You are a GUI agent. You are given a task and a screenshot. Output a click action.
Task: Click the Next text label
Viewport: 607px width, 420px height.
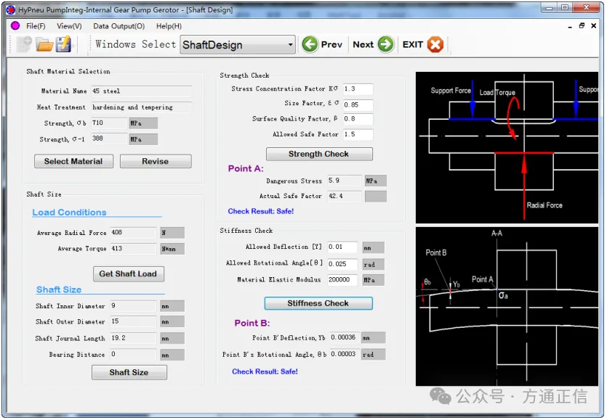363,45
